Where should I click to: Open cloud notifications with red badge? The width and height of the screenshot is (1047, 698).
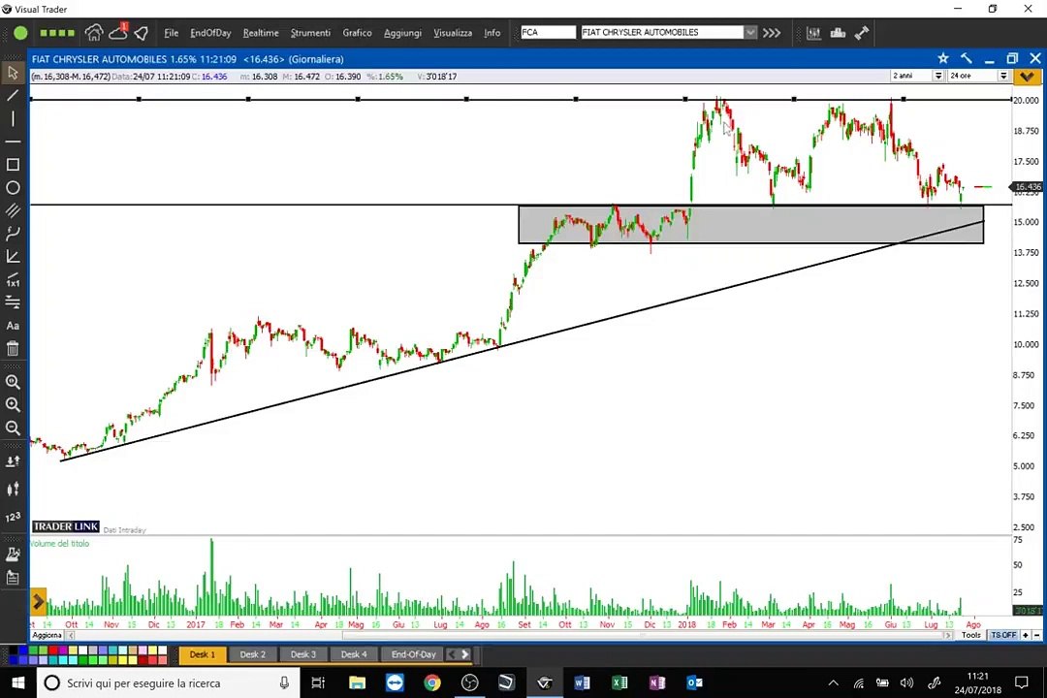coord(118,31)
